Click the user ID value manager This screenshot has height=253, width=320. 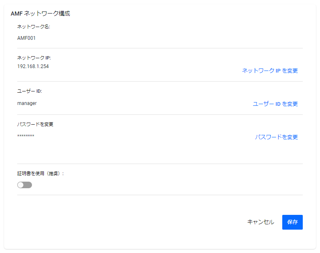(x=27, y=103)
